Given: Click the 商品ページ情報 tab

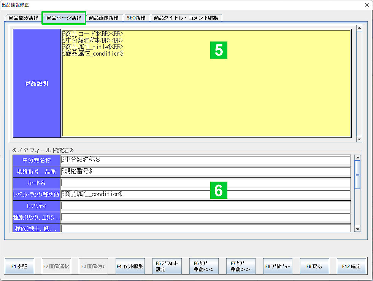Looking at the screenshot, I should click(63, 18).
